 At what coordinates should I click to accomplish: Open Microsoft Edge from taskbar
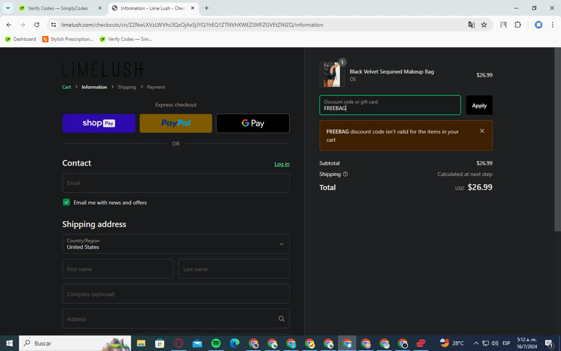234,343
